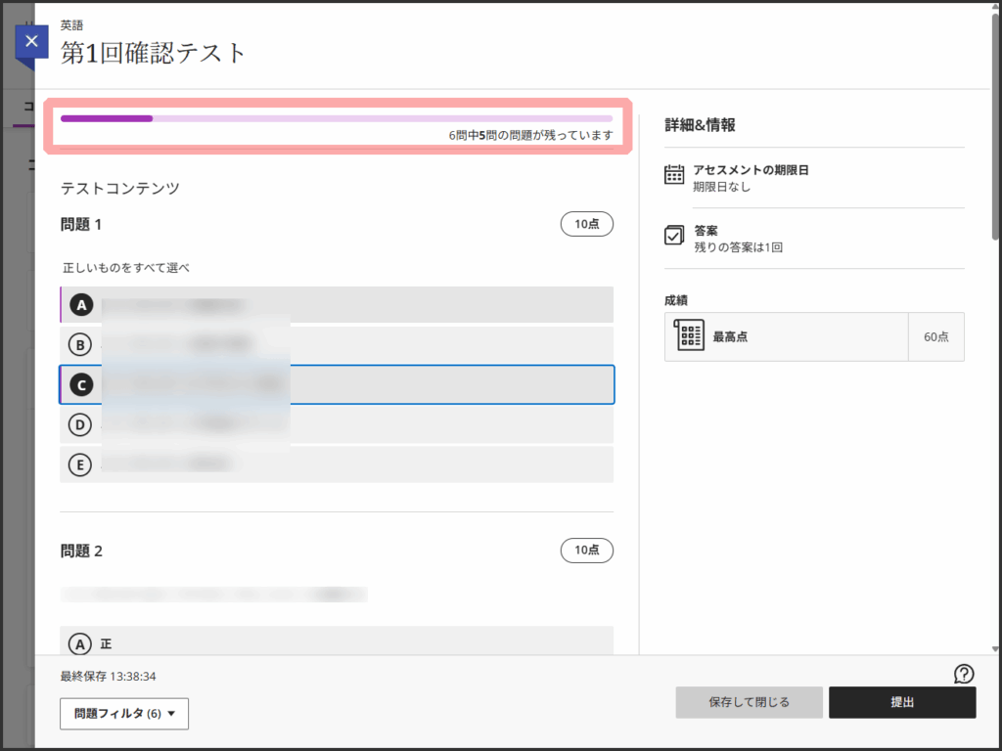Image resolution: width=1002 pixels, height=751 pixels.
Task: Deselect answer C for Question 1
Action: click(x=82, y=385)
